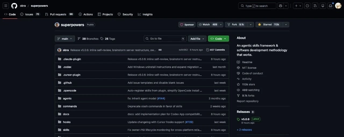Open repositories icon in header
Image resolution: width=344 pixels, height=137 pixels.
(x=323, y=6)
